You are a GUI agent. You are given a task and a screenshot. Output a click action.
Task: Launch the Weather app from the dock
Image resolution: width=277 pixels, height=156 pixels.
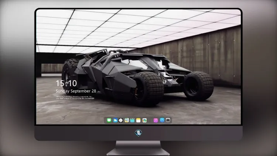tap(115, 120)
